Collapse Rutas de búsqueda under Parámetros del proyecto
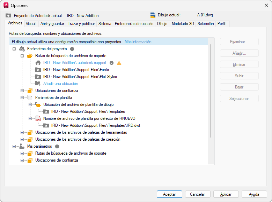 click(22, 56)
